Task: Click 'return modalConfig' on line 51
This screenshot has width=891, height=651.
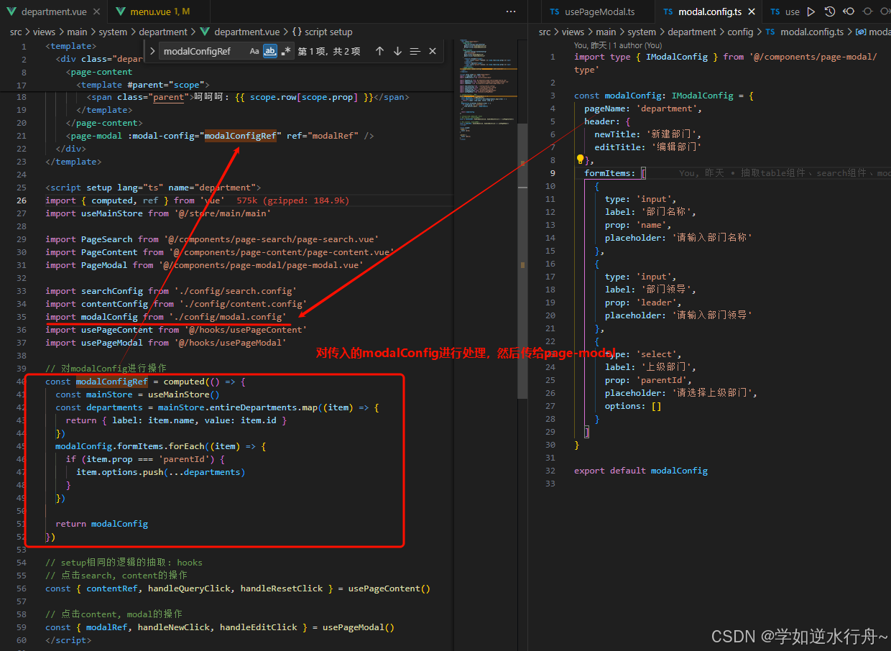Action: click(x=101, y=524)
